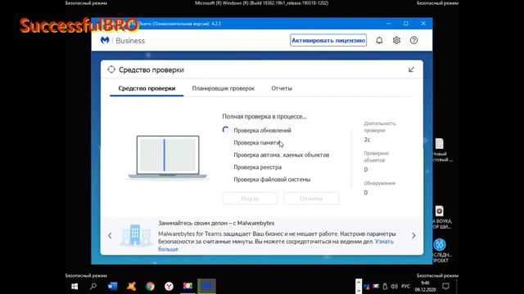Switch to Средство проверки tab
The height and width of the screenshot is (294, 524).
pos(147,88)
